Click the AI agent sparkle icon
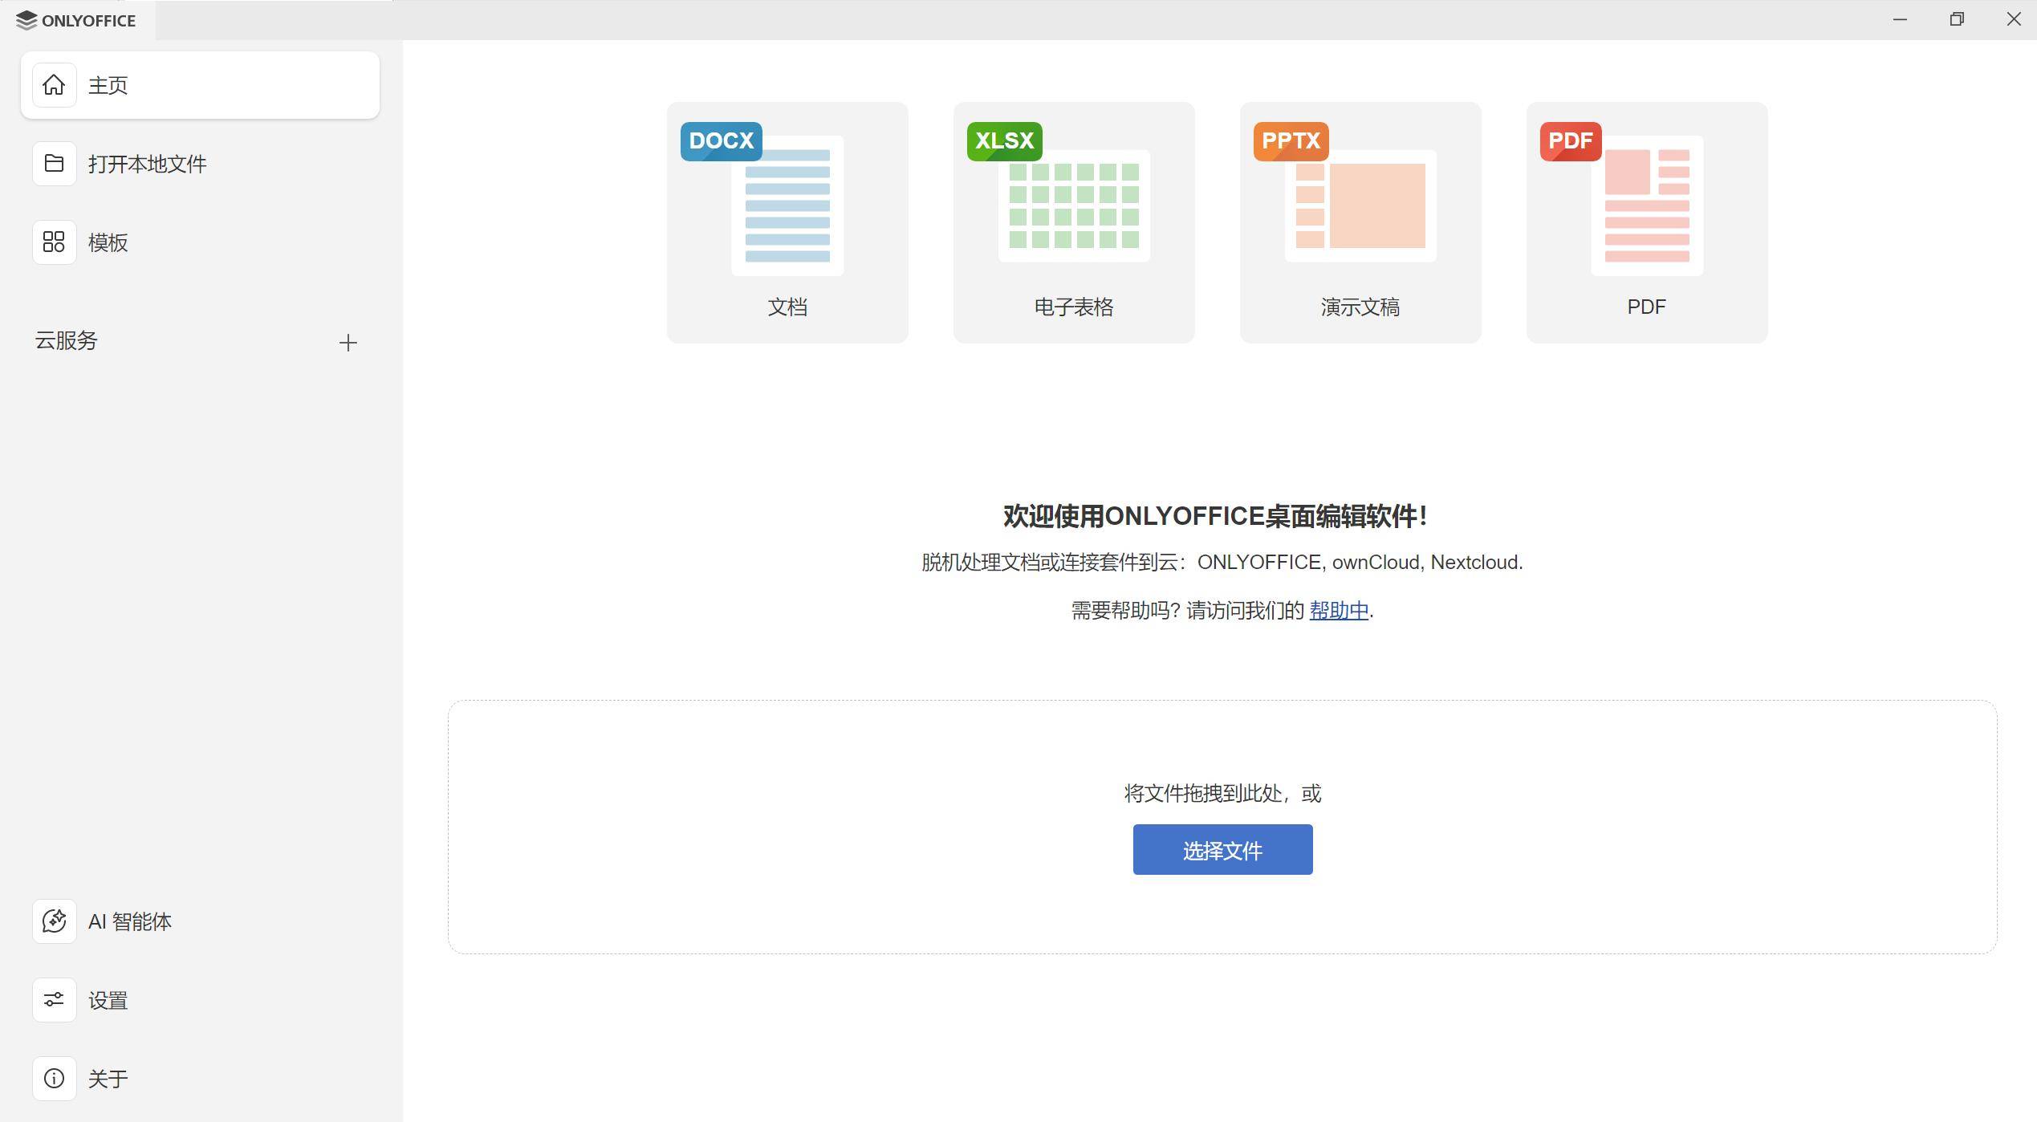 coord(54,921)
